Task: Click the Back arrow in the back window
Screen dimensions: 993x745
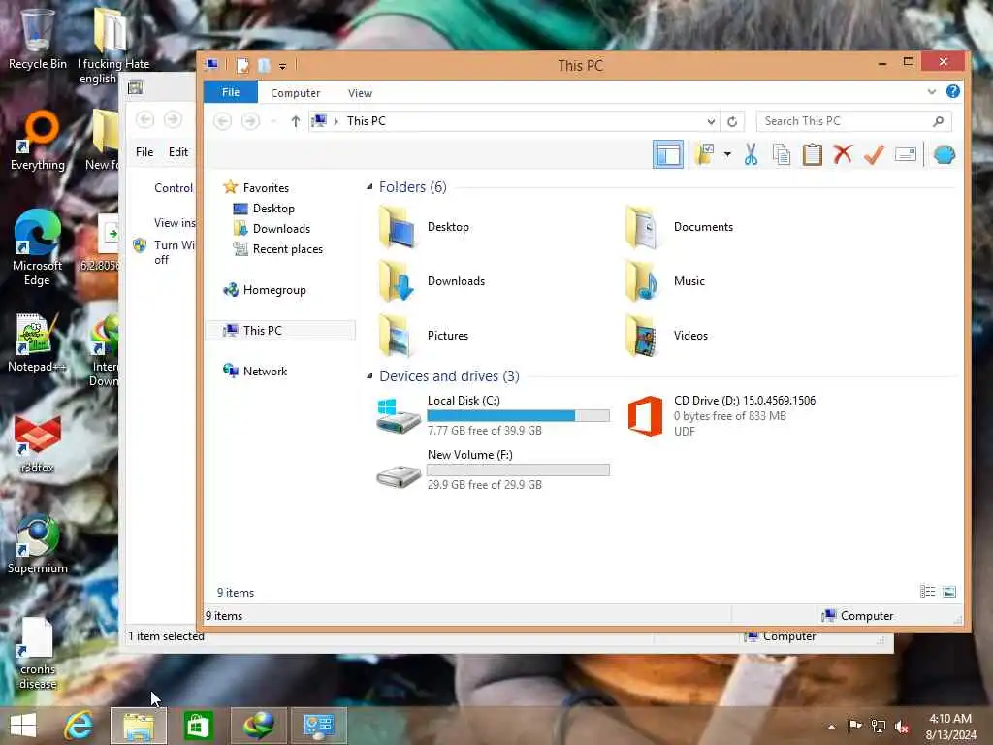Action: [x=145, y=119]
